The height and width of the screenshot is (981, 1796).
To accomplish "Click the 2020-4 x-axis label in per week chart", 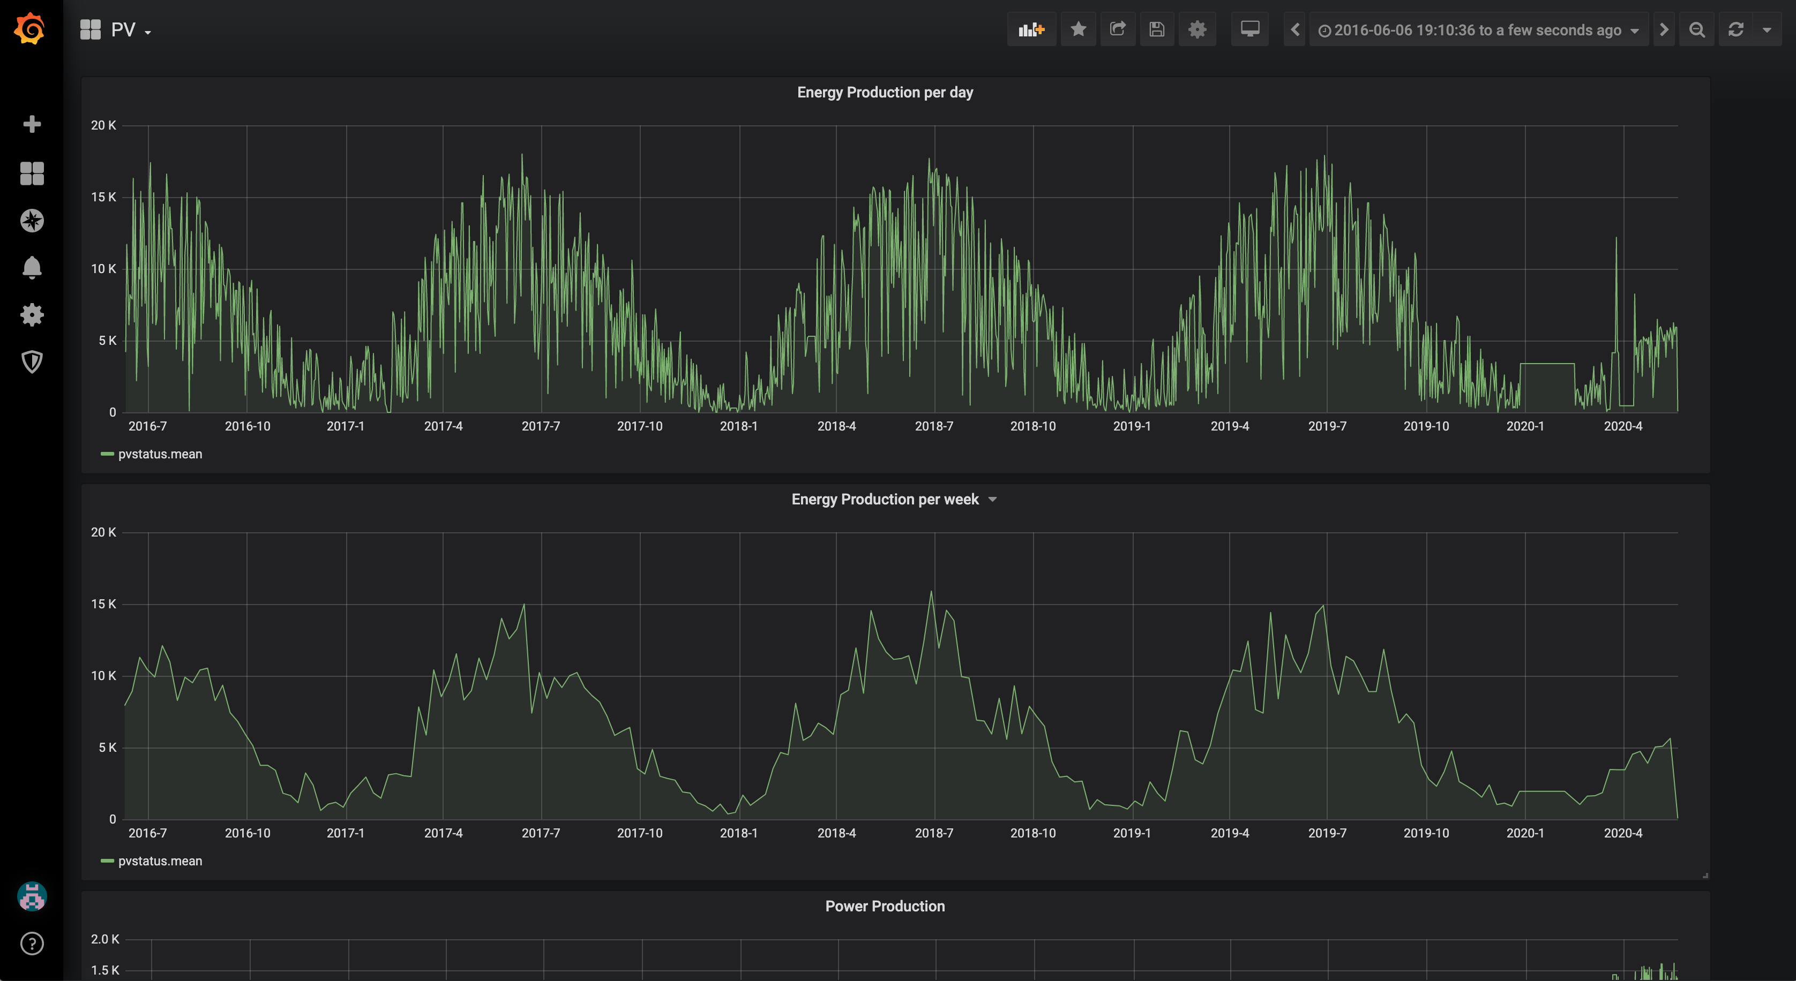I will point(1622,833).
